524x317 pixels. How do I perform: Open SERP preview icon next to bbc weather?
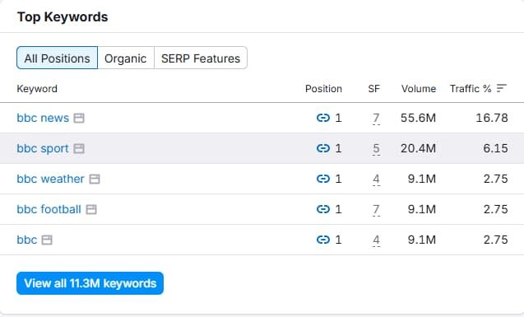click(95, 179)
